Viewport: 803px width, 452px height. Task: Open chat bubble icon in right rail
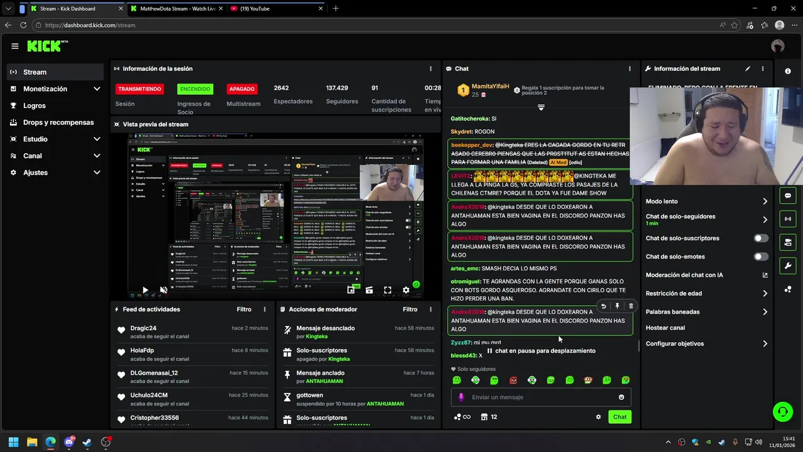tap(788, 195)
